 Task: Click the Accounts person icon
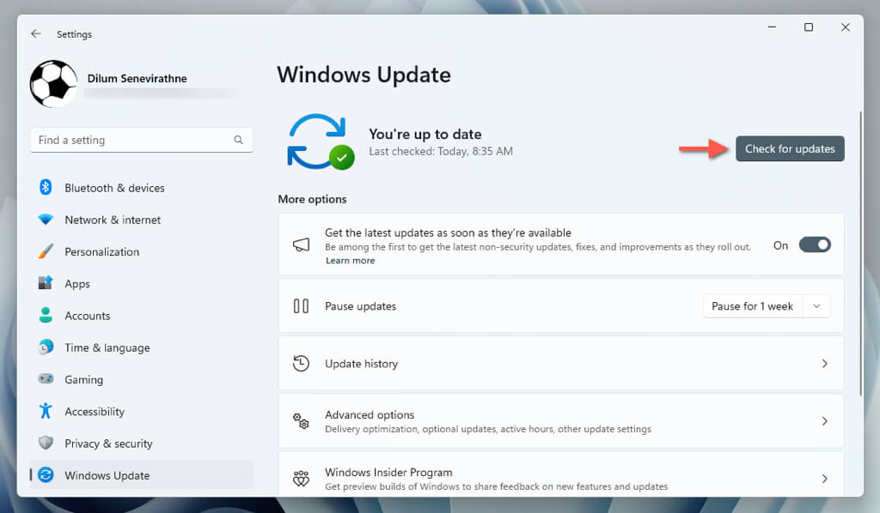tap(46, 315)
